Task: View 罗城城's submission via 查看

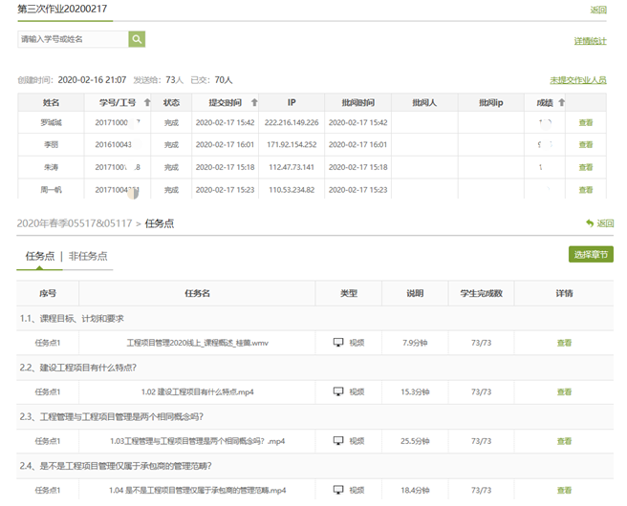Action: point(586,122)
